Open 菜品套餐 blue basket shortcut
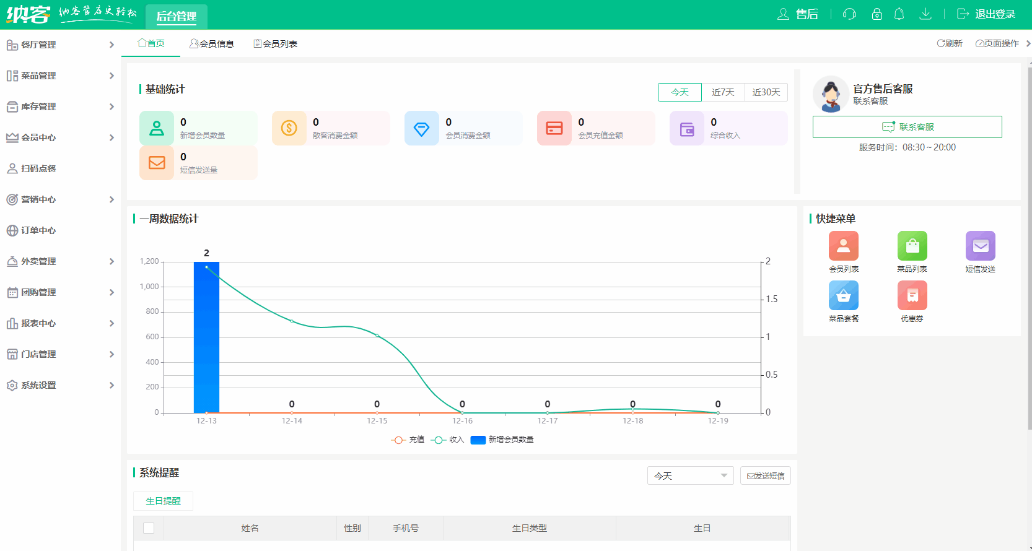This screenshot has width=1032, height=551. [843, 296]
